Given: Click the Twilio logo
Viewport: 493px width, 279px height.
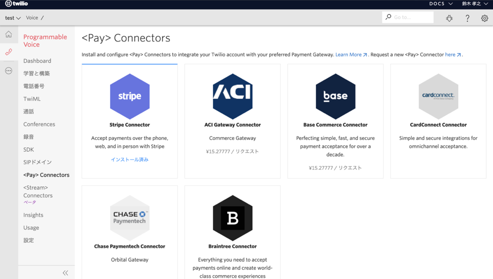Looking at the screenshot, I should pos(16,4).
